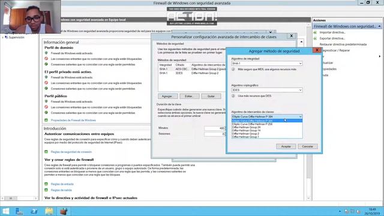Click the Algoritmo de intercambio column header
384x216 pixels.
point(208,65)
